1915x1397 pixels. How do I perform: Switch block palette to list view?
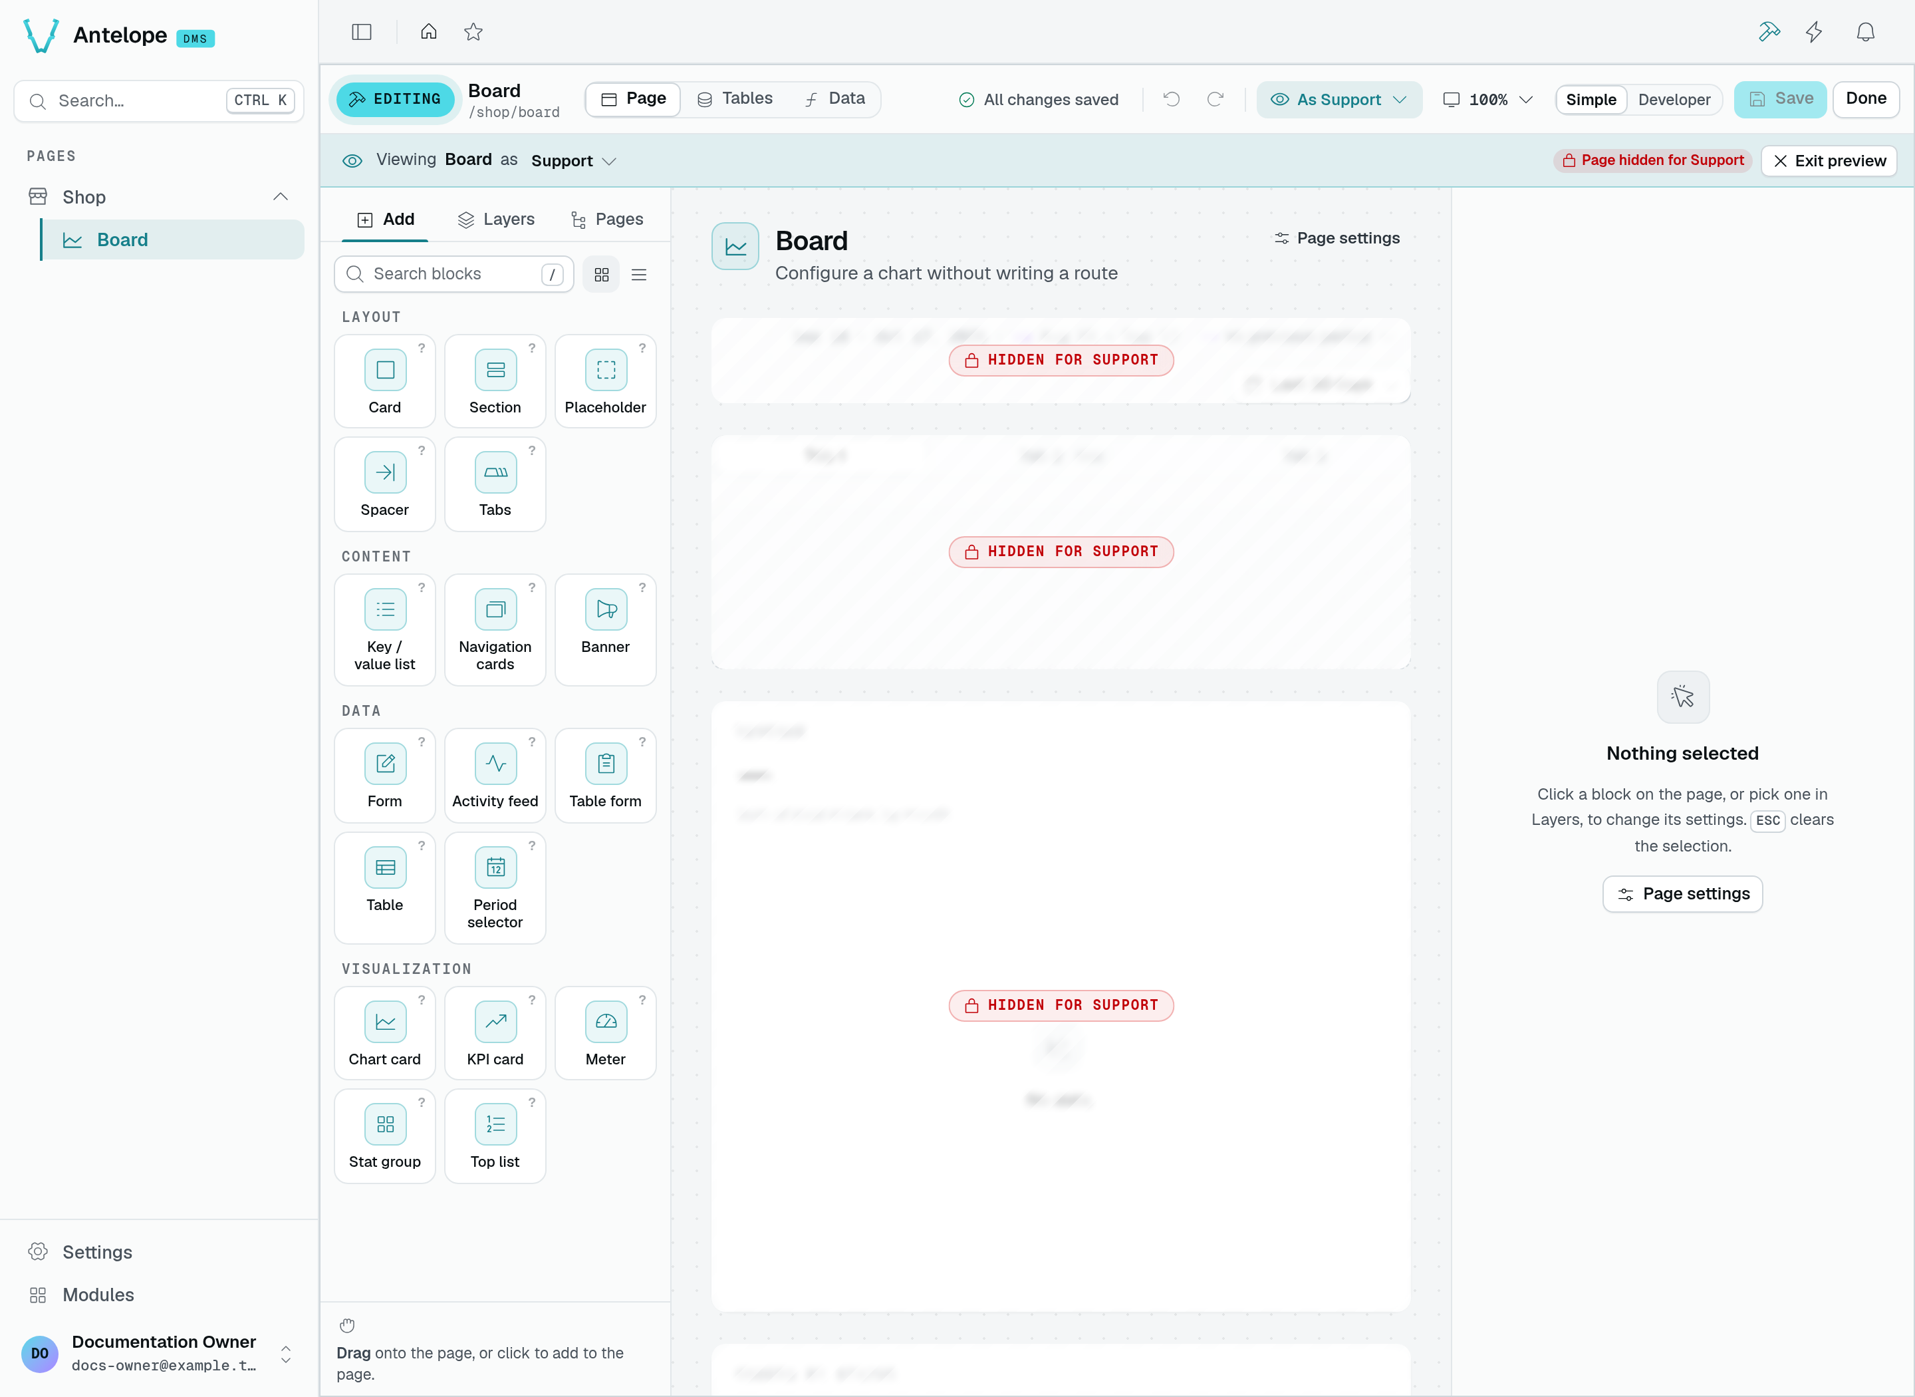click(x=639, y=275)
